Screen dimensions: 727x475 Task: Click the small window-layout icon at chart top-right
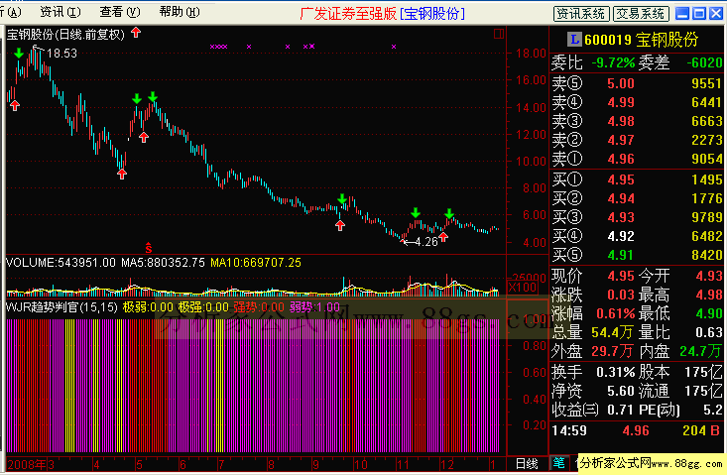point(499,34)
